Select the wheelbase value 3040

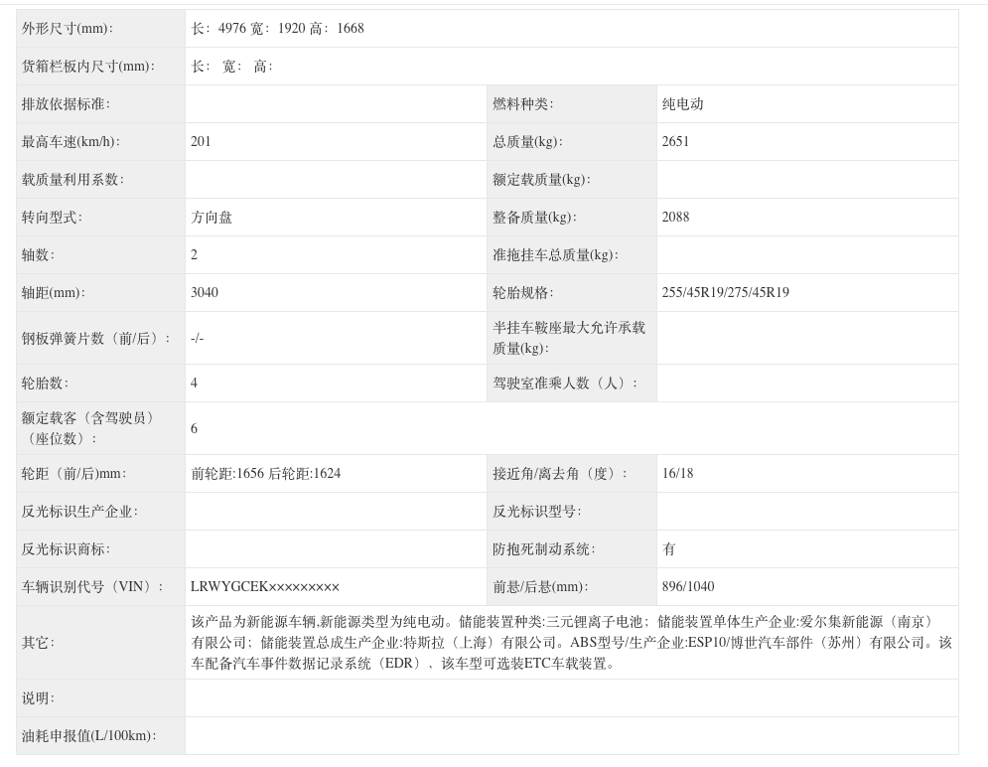coord(205,292)
